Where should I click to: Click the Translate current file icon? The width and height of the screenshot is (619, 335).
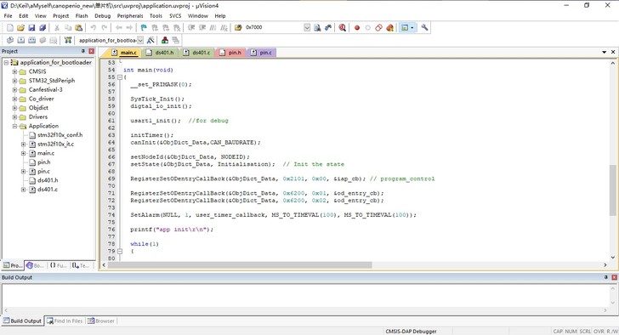coord(10,40)
